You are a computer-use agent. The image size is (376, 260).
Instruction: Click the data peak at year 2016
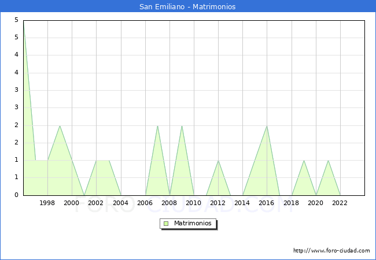click(x=267, y=125)
